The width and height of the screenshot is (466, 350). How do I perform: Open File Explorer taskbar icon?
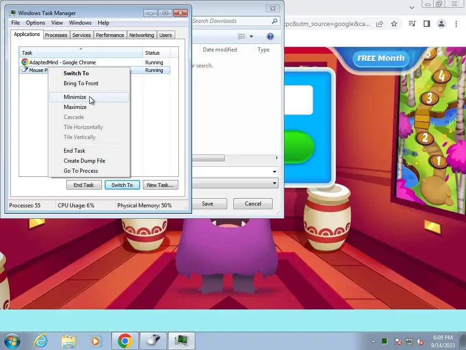[69, 341]
